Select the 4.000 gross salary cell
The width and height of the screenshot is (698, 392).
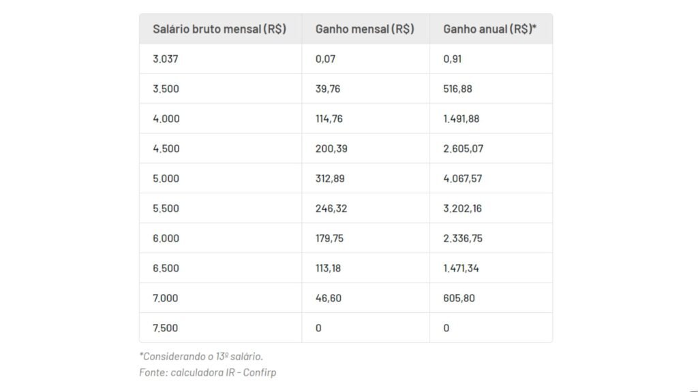[166, 119]
